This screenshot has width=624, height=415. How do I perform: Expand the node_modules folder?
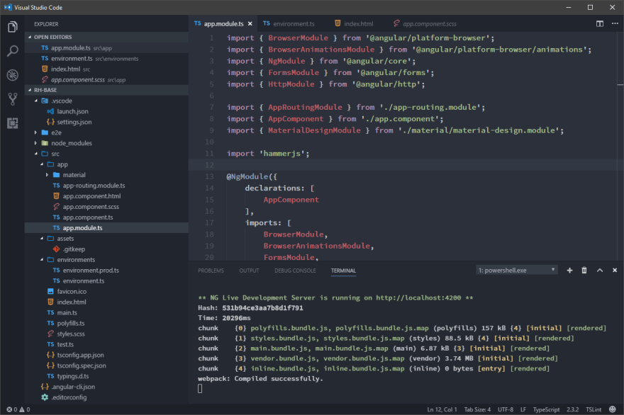click(x=36, y=143)
